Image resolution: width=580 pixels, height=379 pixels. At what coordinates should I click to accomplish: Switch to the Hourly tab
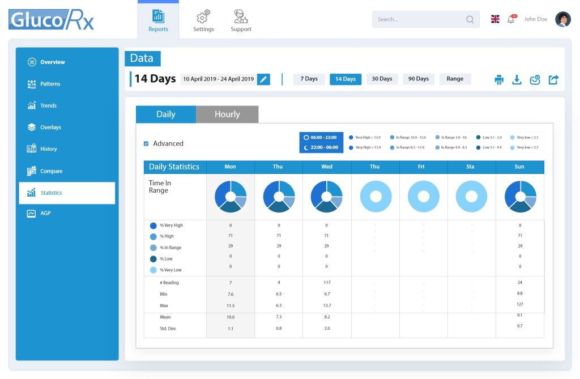(227, 114)
